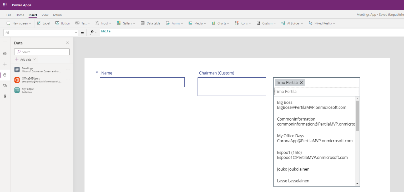
Task: Select the Insert plus icon in left rail
Action: tap(5, 64)
